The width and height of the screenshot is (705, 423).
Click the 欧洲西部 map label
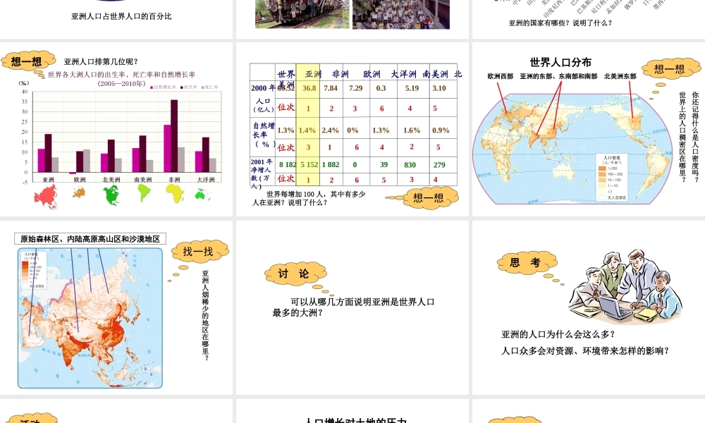(x=500, y=76)
